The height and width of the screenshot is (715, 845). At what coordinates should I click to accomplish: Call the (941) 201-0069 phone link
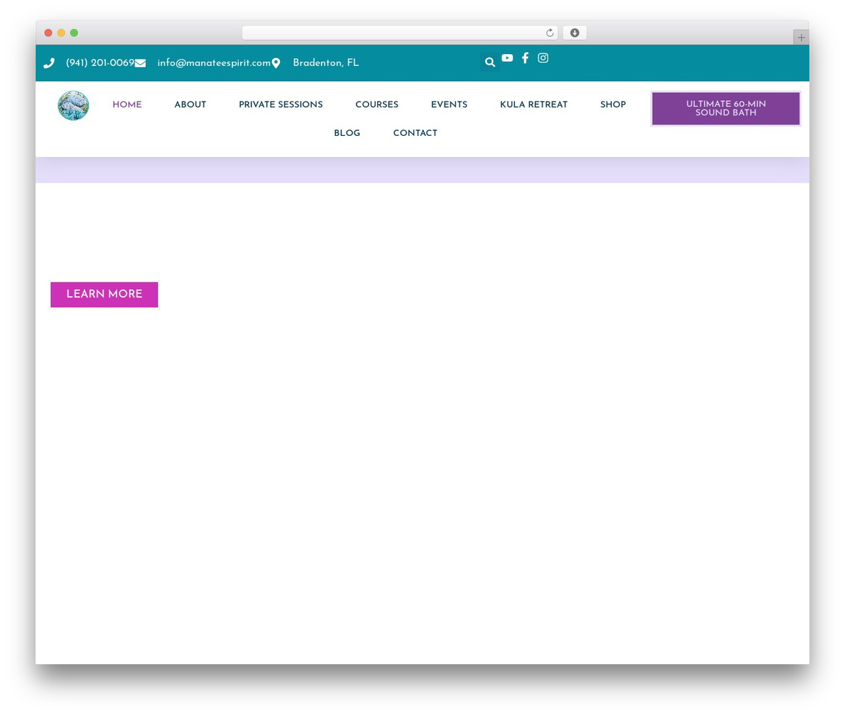pyautogui.click(x=100, y=63)
